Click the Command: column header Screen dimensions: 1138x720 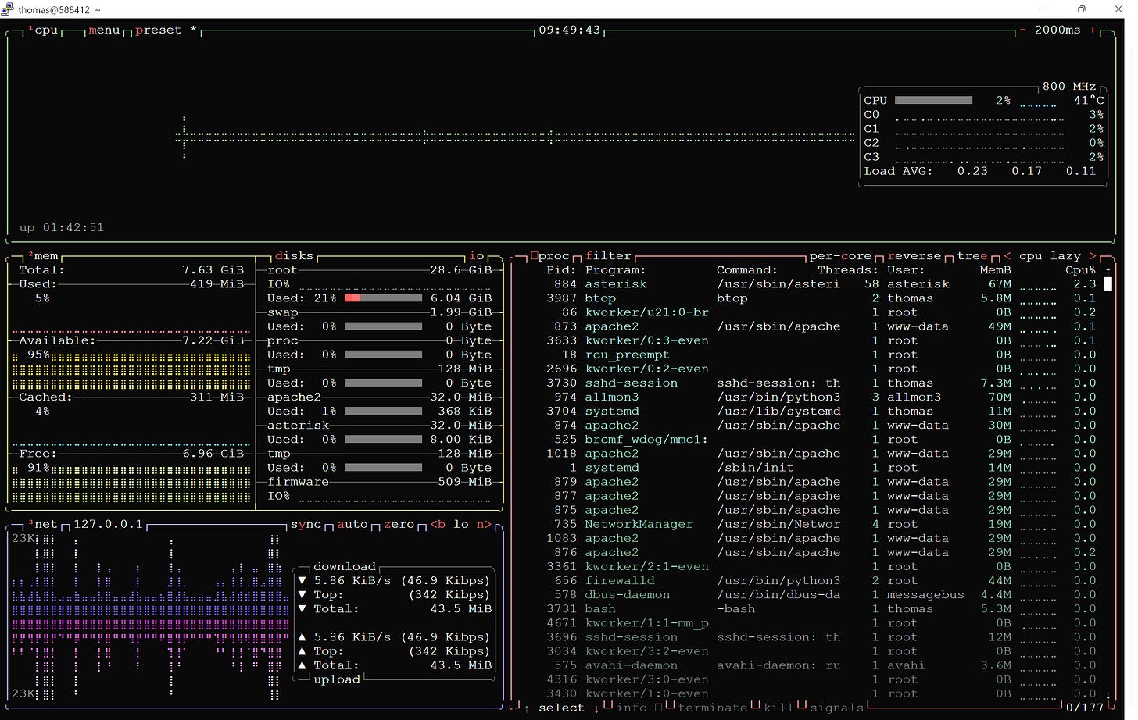pyautogui.click(x=747, y=270)
